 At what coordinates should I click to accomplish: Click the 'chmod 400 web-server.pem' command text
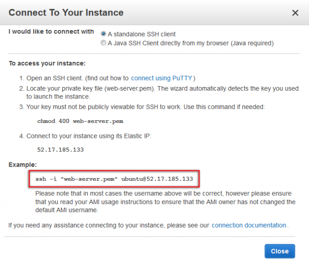[x=80, y=121]
